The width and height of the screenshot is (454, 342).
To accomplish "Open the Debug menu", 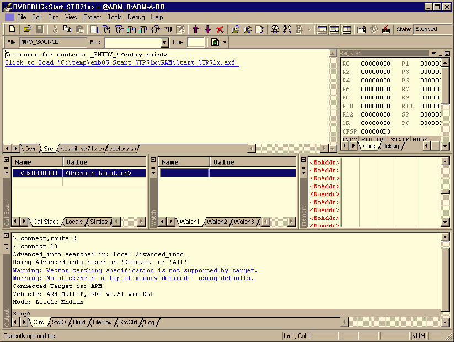I will (136, 17).
